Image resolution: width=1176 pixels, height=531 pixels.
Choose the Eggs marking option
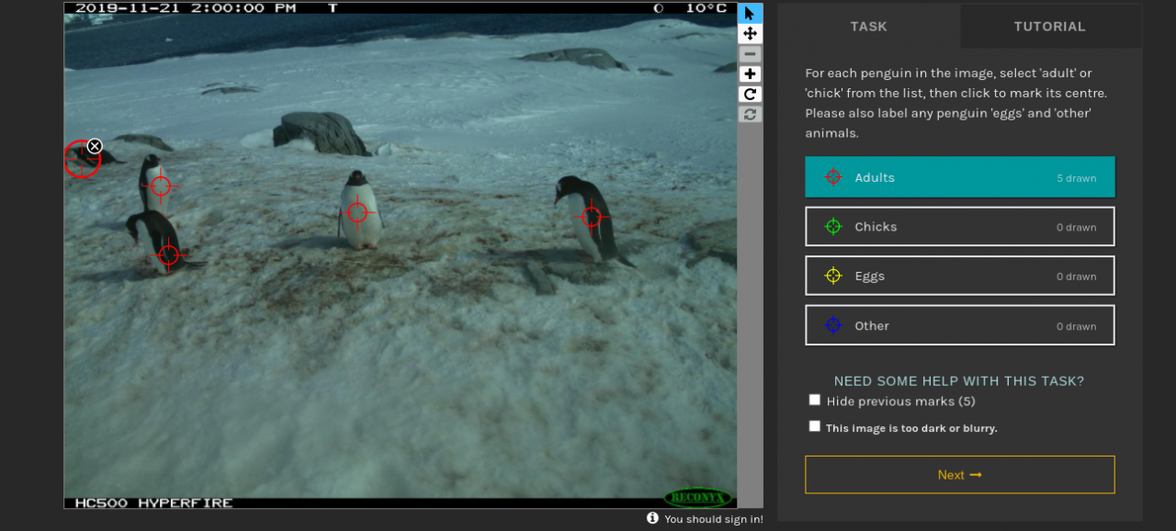point(960,276)
